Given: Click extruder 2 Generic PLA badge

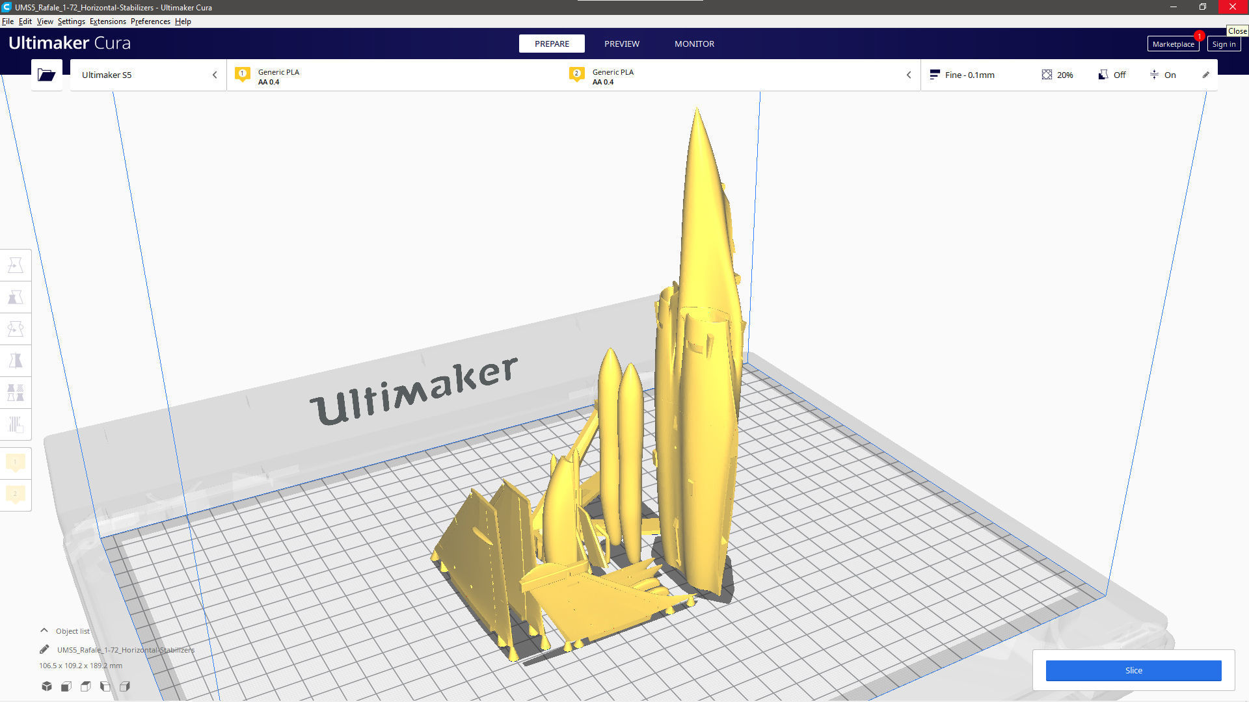Looking at the screenshot, I should click(576, 74).
